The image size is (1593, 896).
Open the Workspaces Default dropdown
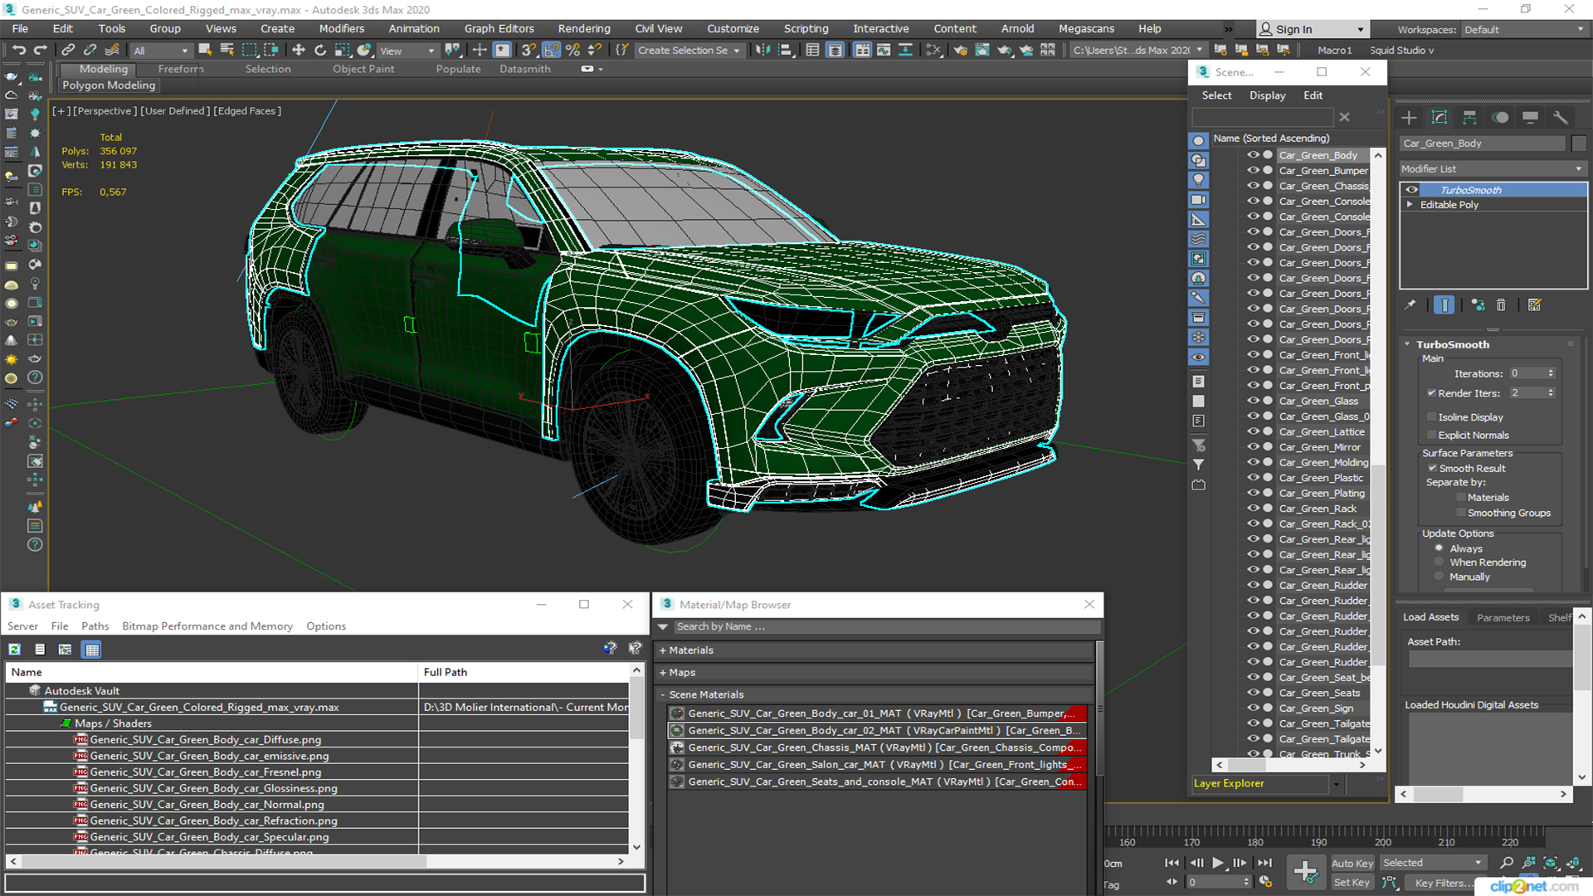(1523, 30)
